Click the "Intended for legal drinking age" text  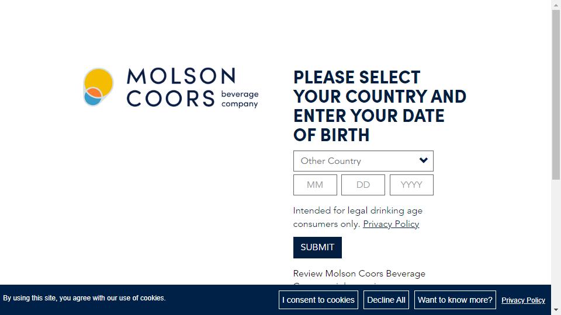click(x=358, y=211)
